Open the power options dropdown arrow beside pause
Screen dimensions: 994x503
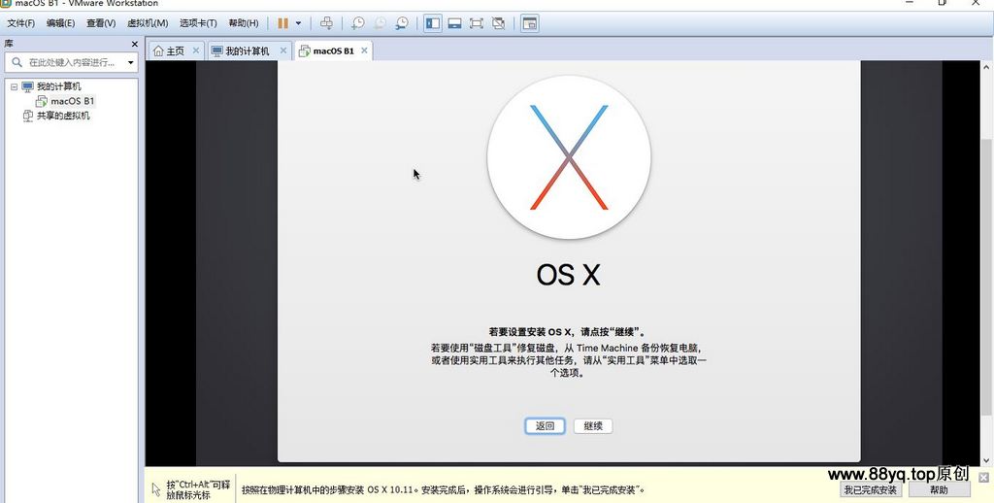(299, 23)
